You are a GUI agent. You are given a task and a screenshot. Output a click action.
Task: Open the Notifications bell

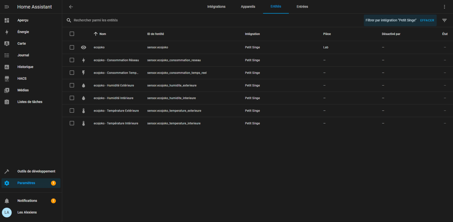[7, 201]
